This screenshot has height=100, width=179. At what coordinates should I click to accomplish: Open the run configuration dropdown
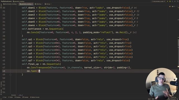[x=158, y=1]
